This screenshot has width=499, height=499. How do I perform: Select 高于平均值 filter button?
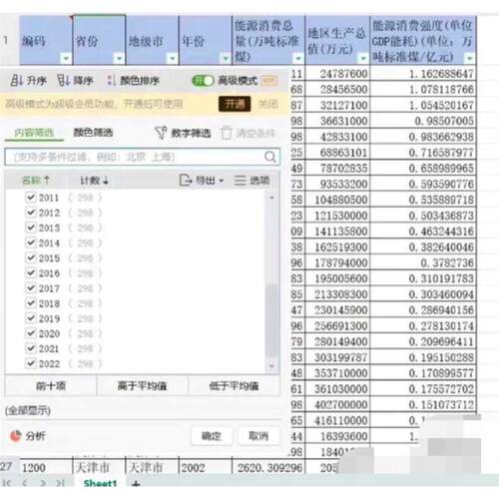(142, 386)
